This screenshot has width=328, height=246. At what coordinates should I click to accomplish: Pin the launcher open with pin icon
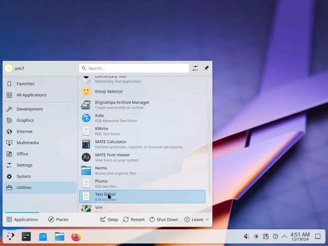pyautogui.click(x=206, y=68)
